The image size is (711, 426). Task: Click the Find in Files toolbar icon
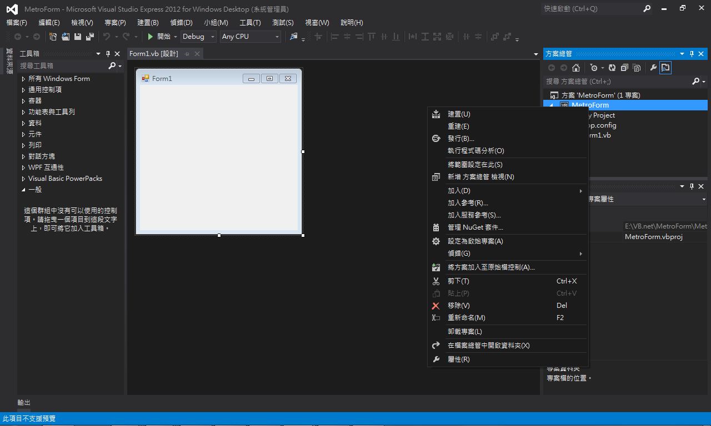[x=294, y=37]
